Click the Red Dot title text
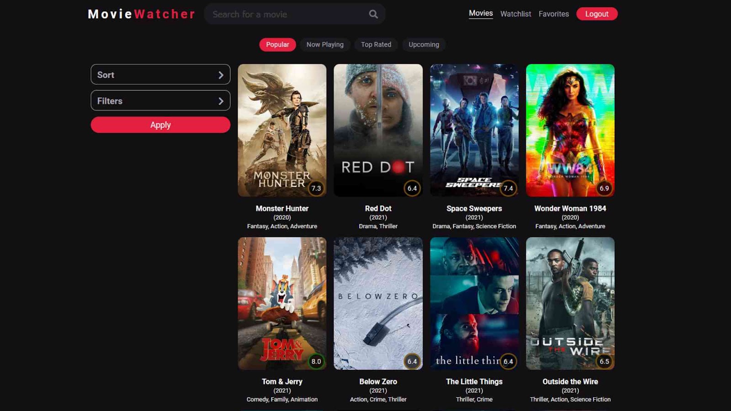This screenshot has width=731, height=411. (378, 208)
